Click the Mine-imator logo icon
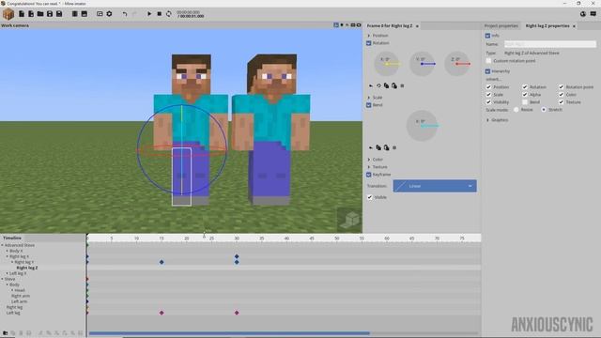Viewport: 601px width, 338px height. 8,14
